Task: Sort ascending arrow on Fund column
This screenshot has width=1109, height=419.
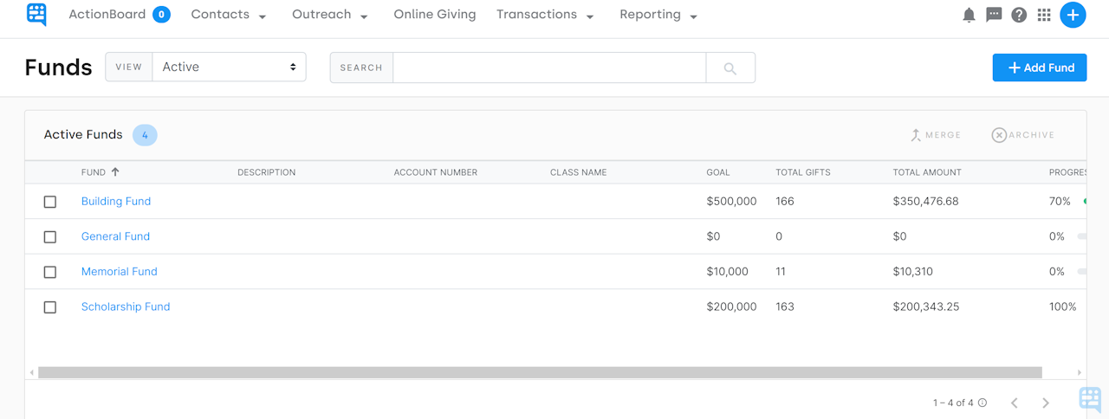Action: coord(115,171)
